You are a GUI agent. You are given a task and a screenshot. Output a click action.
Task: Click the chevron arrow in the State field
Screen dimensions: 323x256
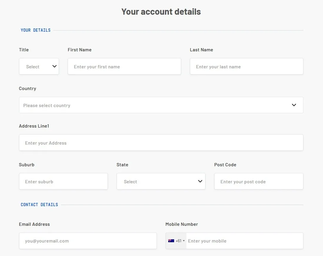click(200, 181)
